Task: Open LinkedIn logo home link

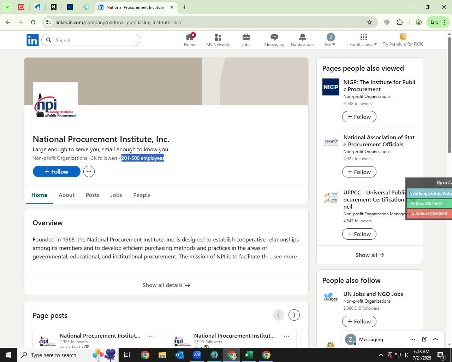Action: [32, 40]
